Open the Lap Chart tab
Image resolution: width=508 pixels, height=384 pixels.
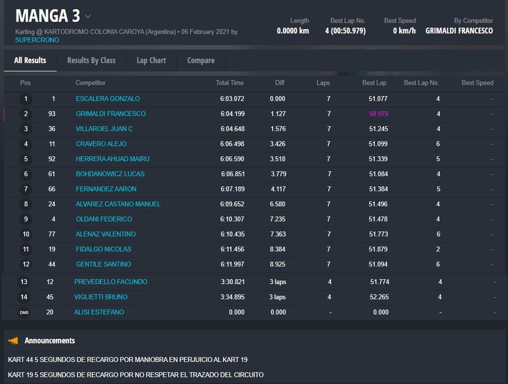pos(151,60)
